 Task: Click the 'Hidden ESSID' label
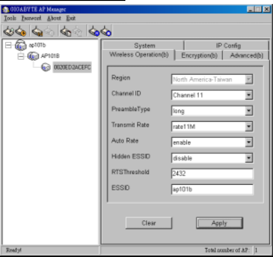[131, 156]
